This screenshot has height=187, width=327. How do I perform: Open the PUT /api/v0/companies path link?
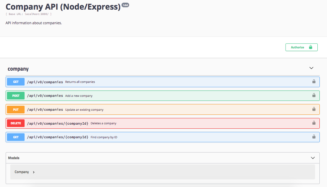click(x=45, y=109)
